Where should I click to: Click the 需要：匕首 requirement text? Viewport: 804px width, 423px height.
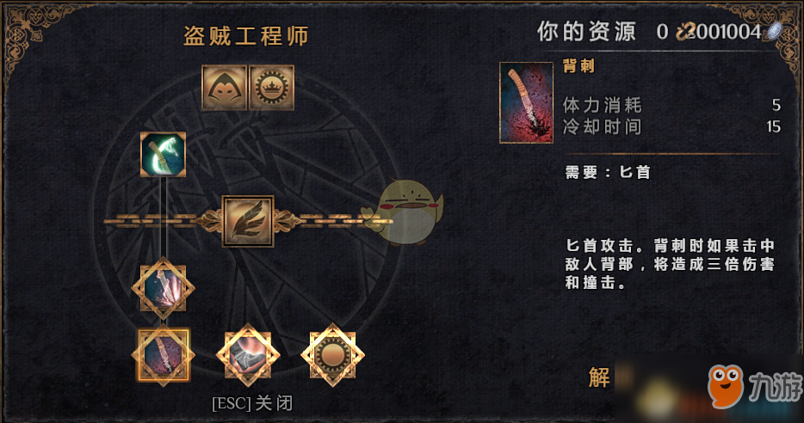[608, 173]
